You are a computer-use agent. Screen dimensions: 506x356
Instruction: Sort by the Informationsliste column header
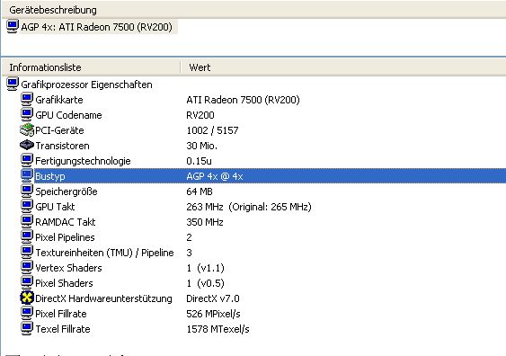pos(91,67)
